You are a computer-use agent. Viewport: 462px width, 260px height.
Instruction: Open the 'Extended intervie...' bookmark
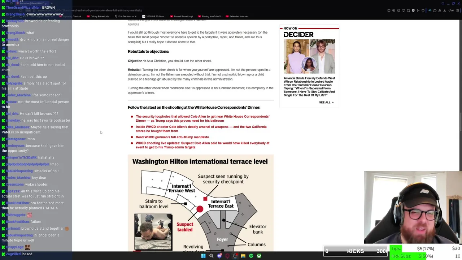coord(238,16)
